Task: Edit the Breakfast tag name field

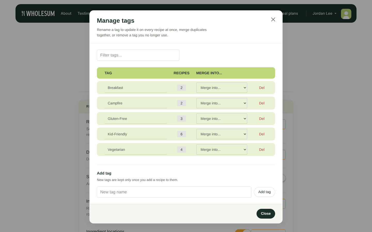Action: (136, 88)
